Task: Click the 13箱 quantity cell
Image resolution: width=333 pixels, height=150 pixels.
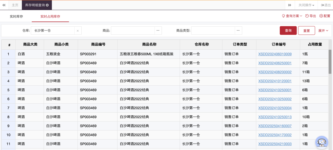Action: (x=314, y=81)
